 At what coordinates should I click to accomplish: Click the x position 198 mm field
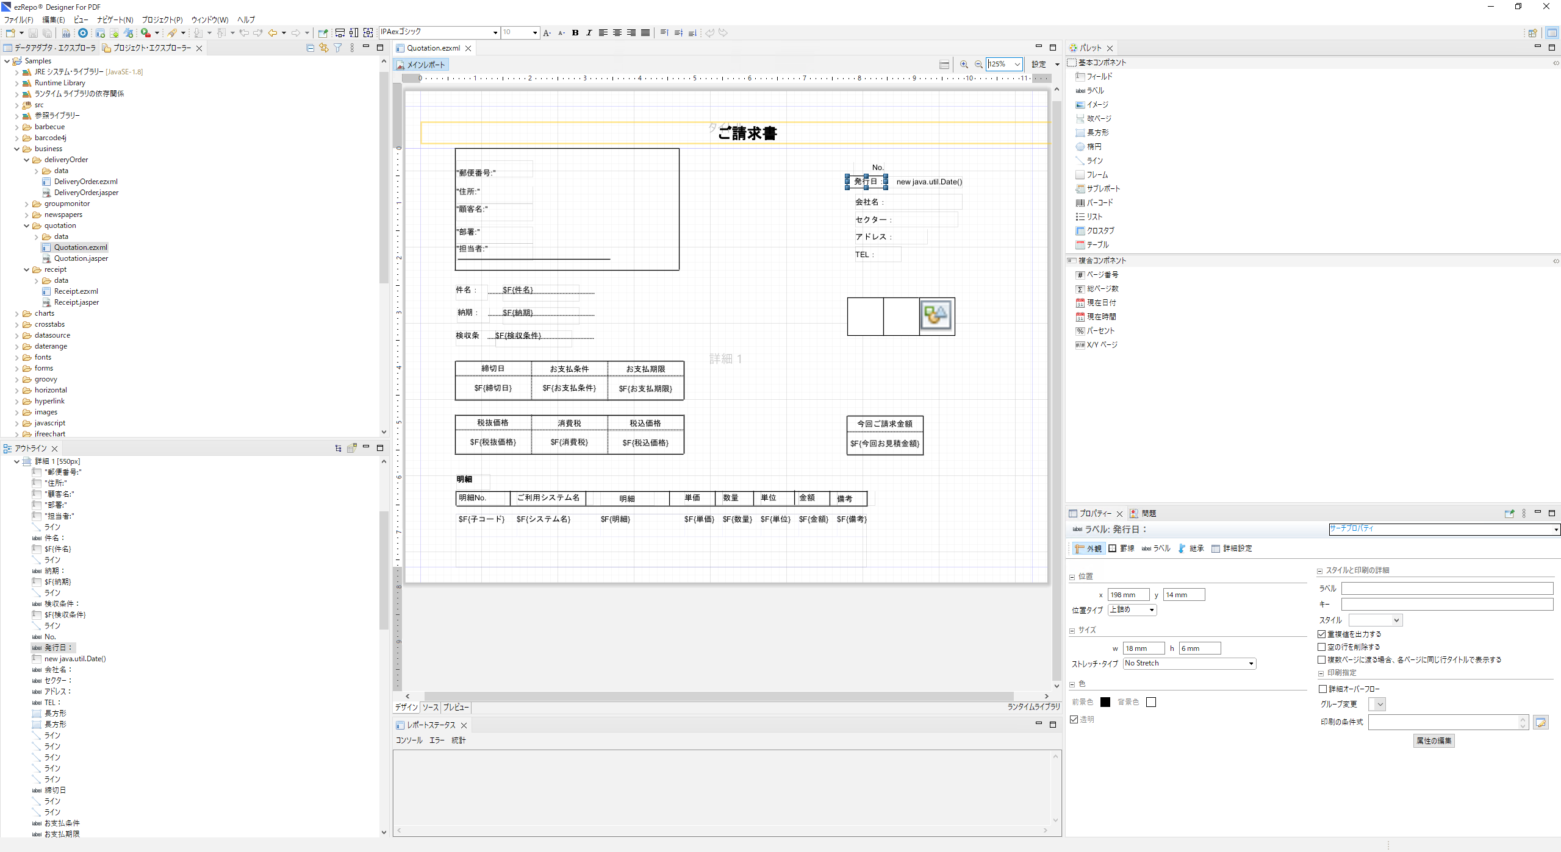[x=1127, y=595]
